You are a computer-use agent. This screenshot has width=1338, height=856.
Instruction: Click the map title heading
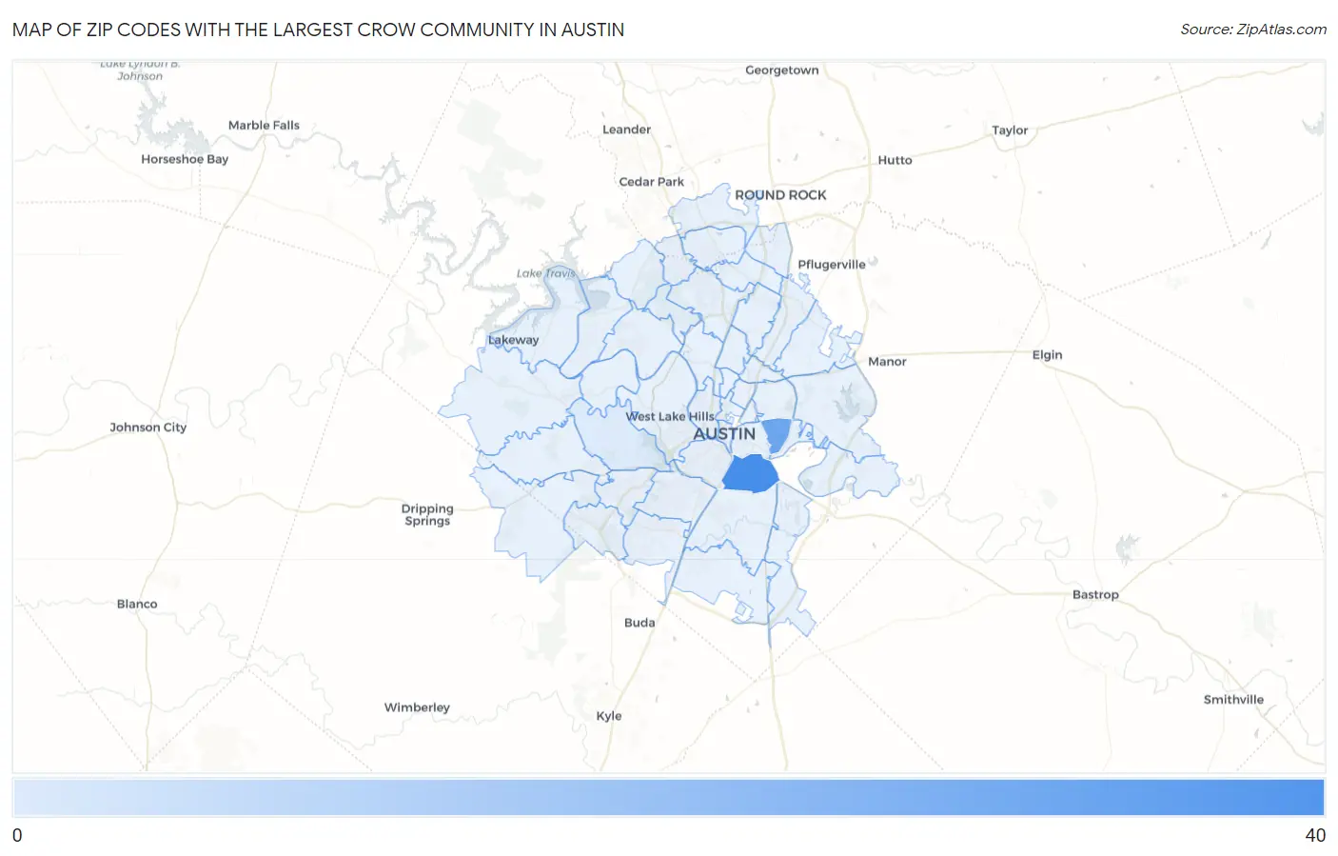point(319,30)
